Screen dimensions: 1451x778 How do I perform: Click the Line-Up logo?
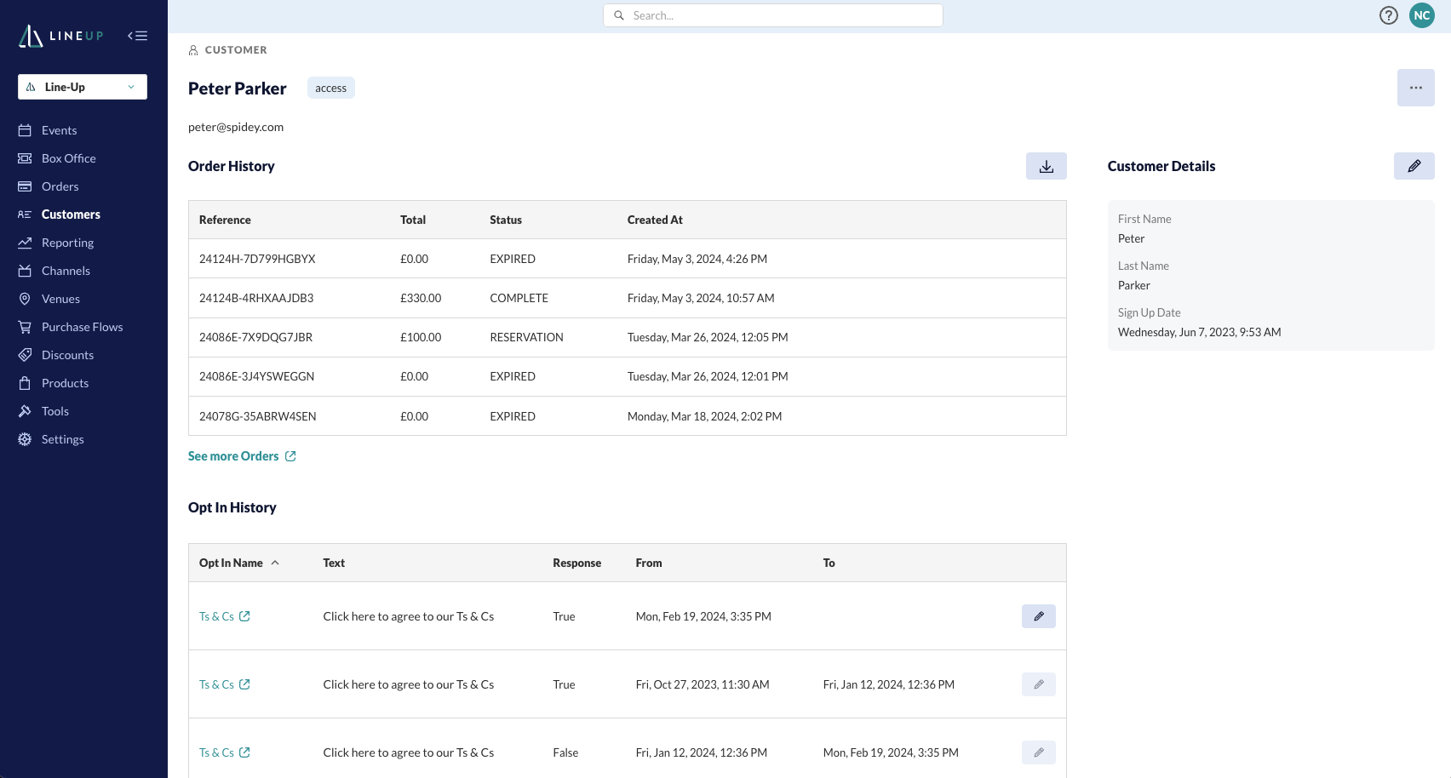coord(60,36)
